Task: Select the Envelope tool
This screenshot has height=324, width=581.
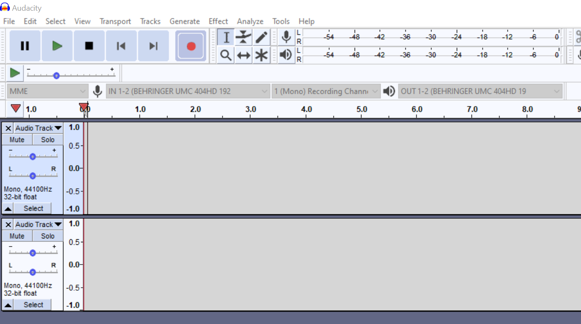Action: 243,38
